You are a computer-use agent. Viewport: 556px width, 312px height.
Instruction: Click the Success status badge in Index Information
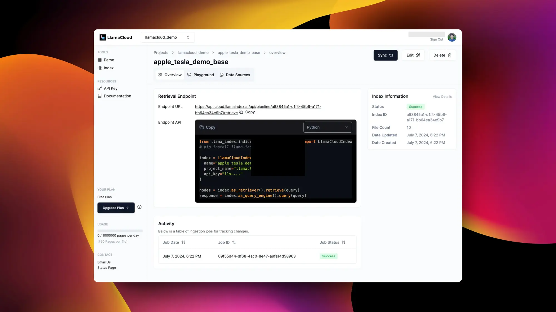(415, 107)
